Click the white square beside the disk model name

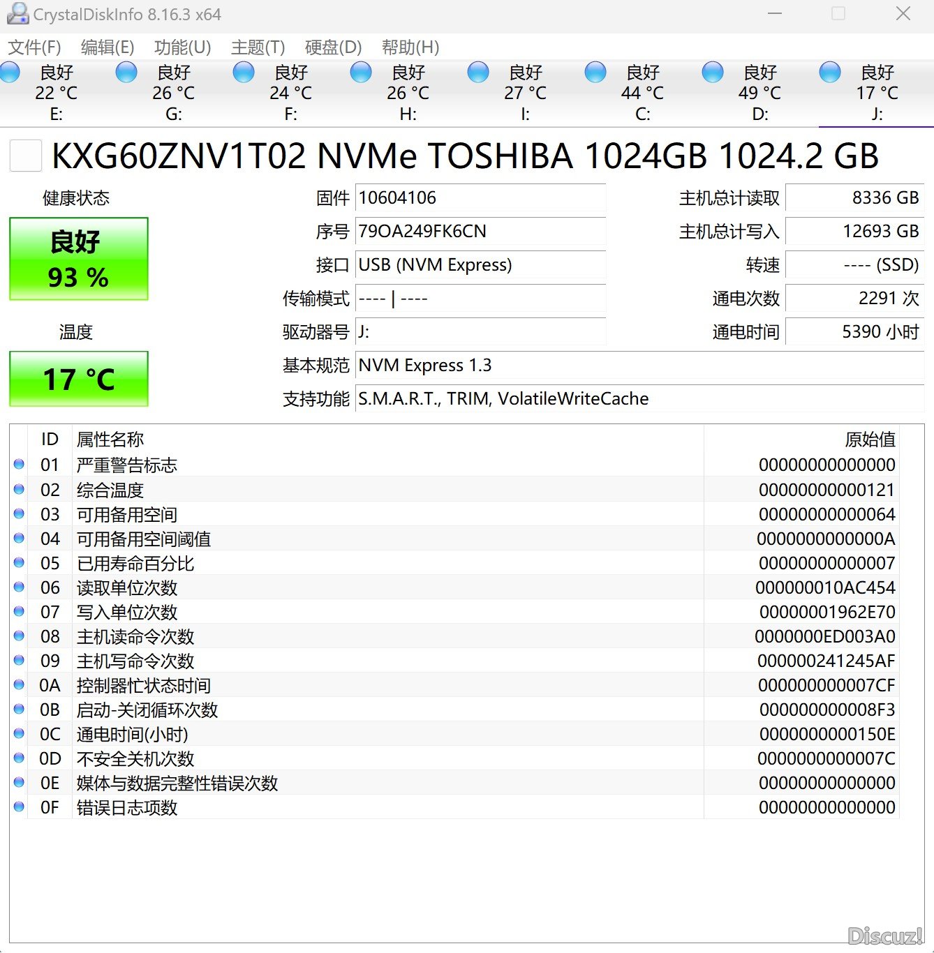pos(26,155)
